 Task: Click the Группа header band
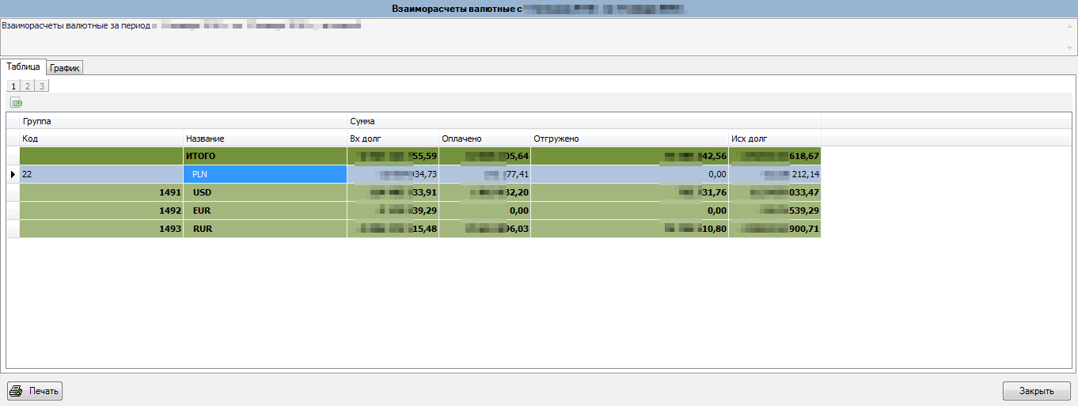(x=183, y=121)
